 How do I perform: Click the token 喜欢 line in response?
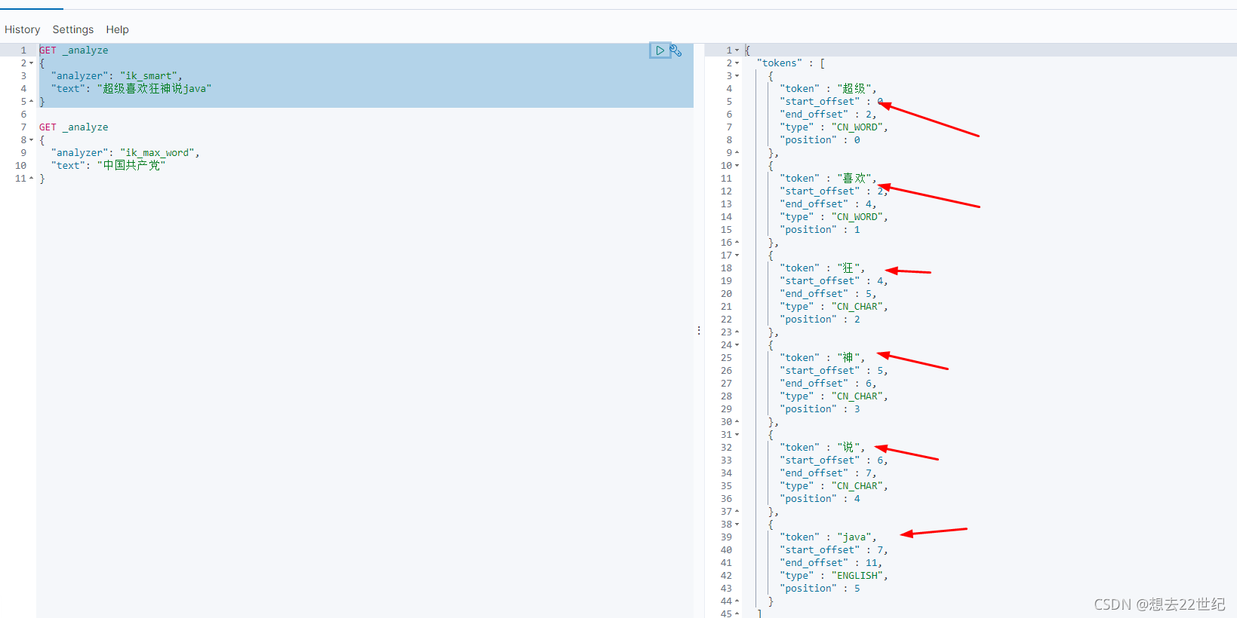click(828, 179)
